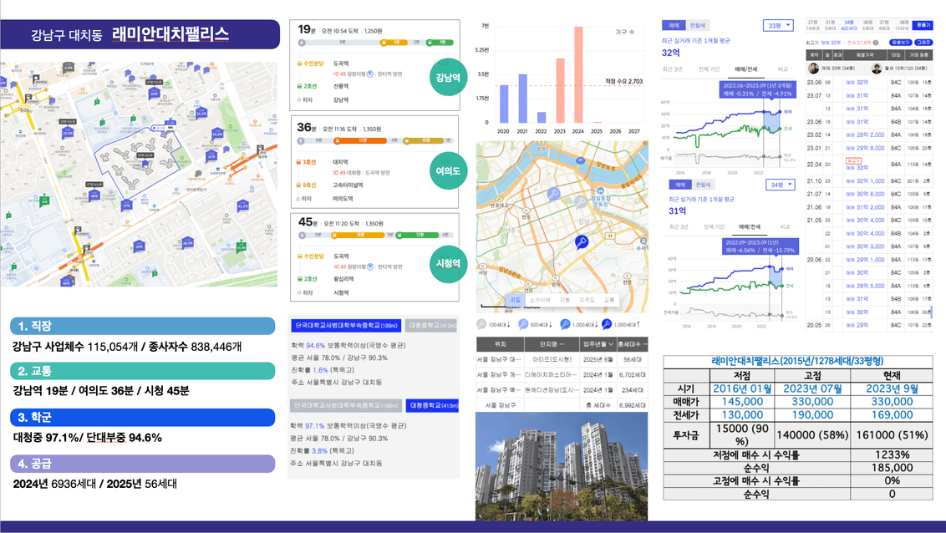Select 지적도 map type tab
Screen dimensions: 946x533
587,300
